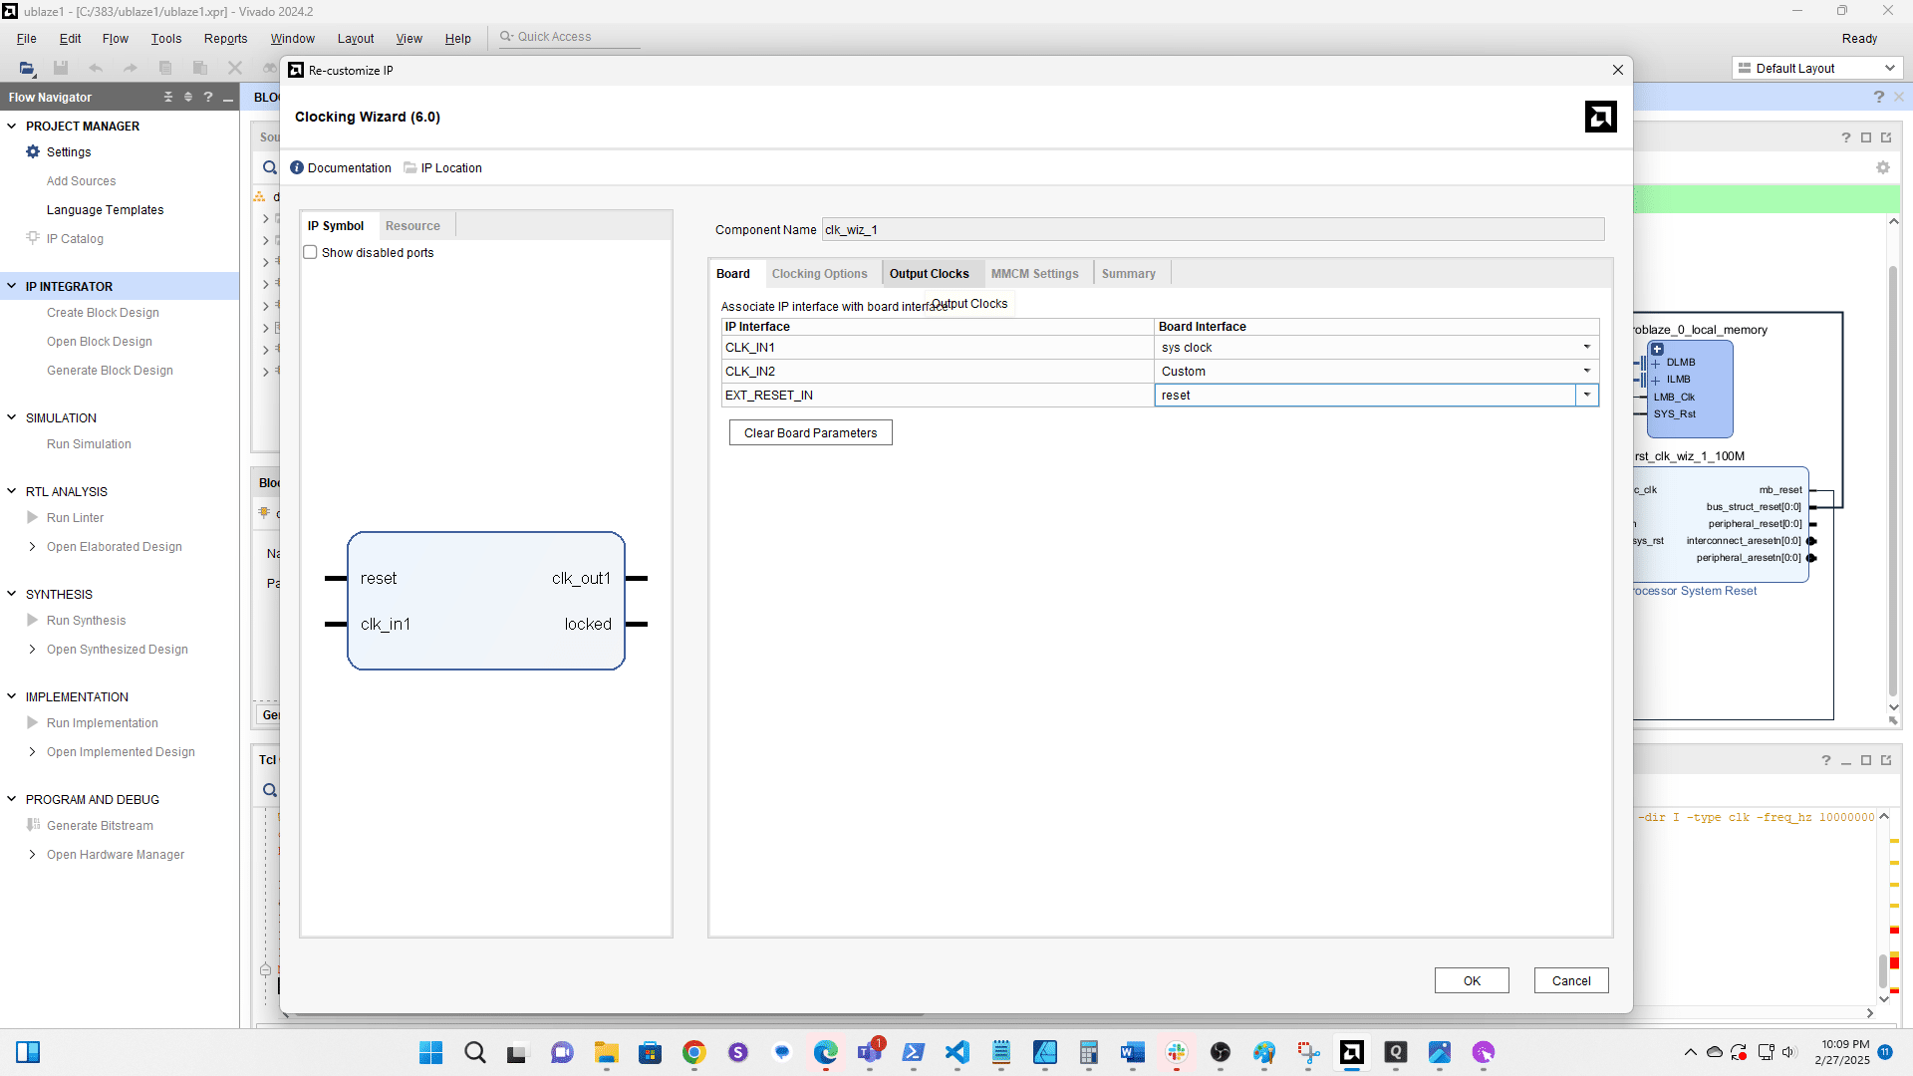Click the Settings gear in Project Manager
This screenshot has width=1913, height=1076.
pos(33,151)
